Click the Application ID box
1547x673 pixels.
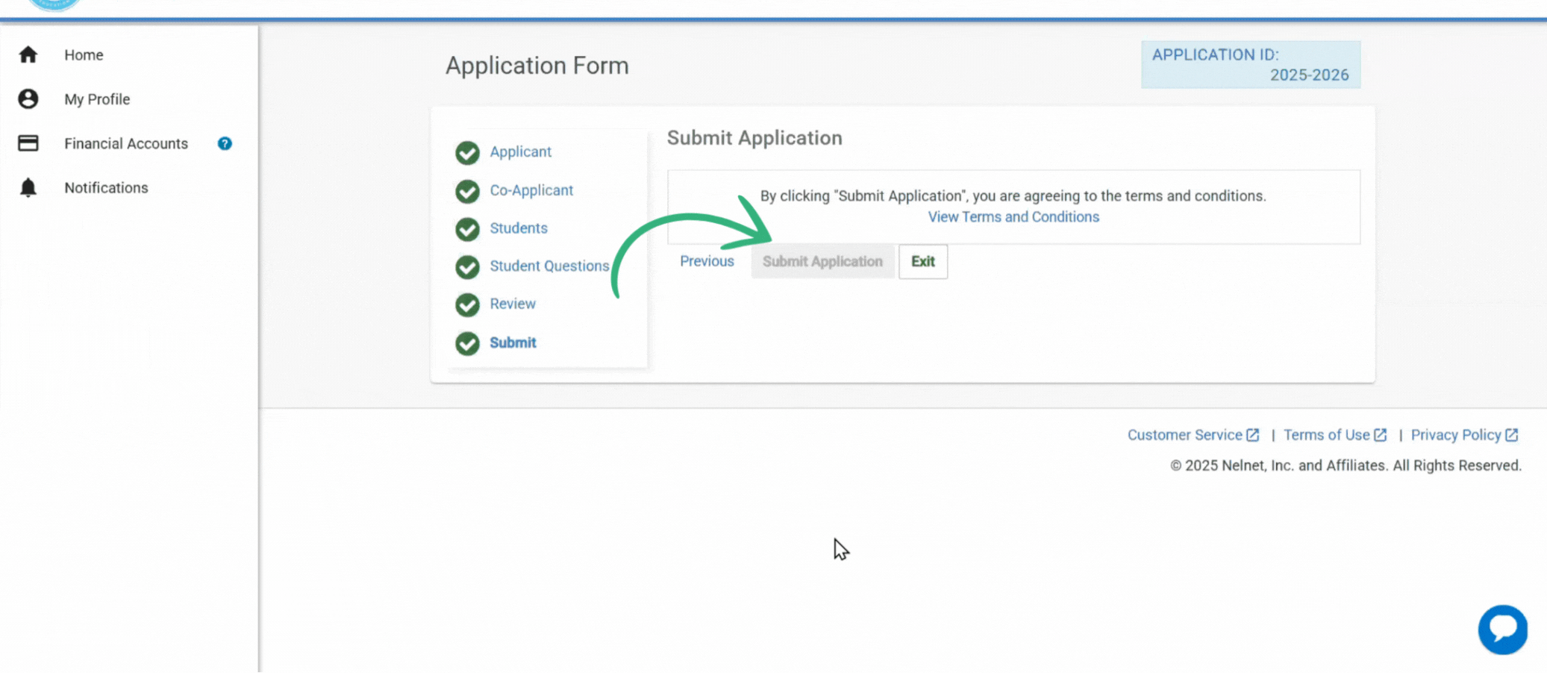pos(1250,65)
